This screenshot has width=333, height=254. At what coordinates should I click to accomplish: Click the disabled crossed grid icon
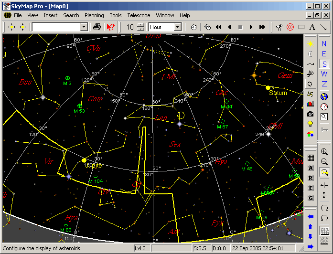324,241
